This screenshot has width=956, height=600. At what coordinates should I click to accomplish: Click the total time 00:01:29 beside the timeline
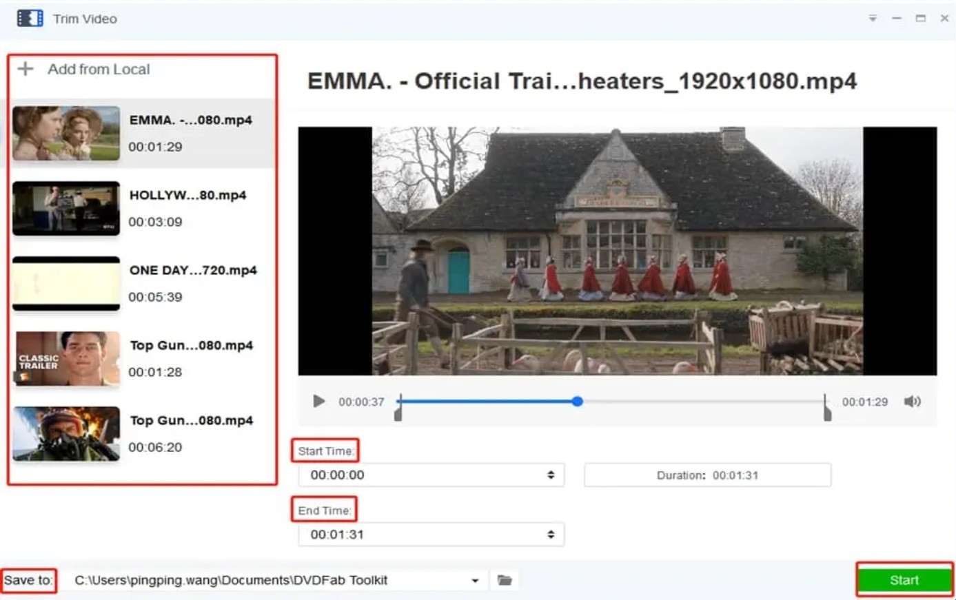pos(865,402)
